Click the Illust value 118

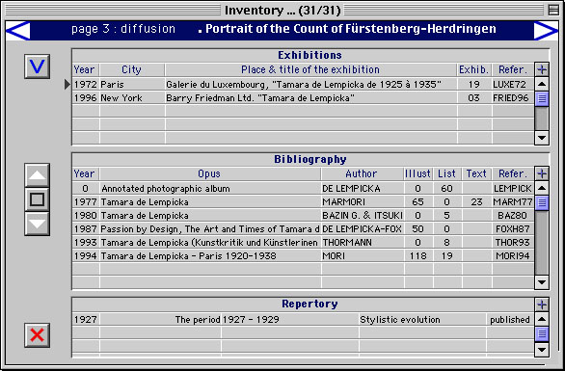418,255
